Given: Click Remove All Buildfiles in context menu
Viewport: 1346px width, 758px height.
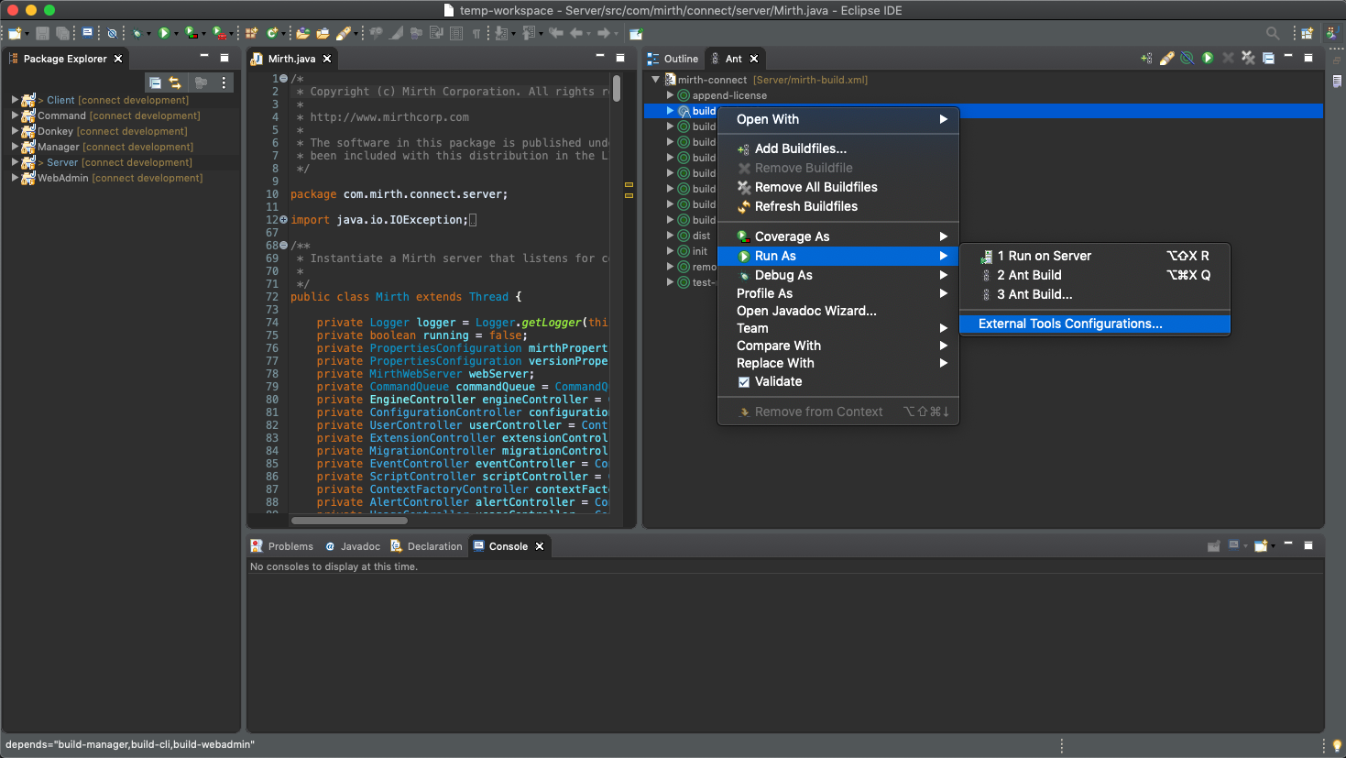Looking at the screenshot, I should [x=838, y=187].
